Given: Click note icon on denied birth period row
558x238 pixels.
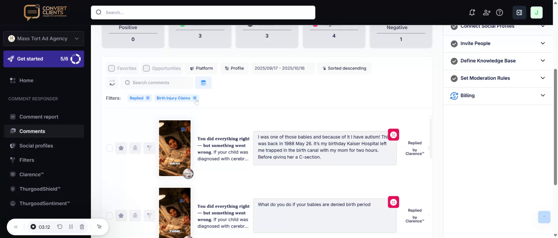Looking at the screenshot, I should tap(135, 215).
